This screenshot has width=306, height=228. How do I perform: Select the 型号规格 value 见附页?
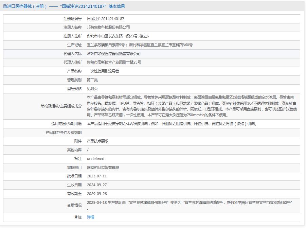[93, 88]
